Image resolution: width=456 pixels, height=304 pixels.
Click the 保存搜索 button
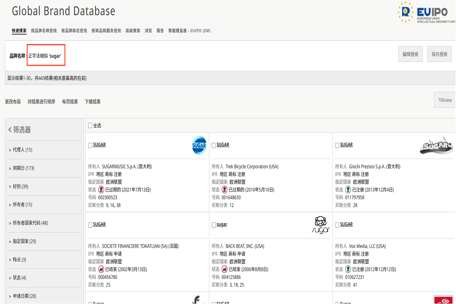pyautogui.click(x=439, y=54)
